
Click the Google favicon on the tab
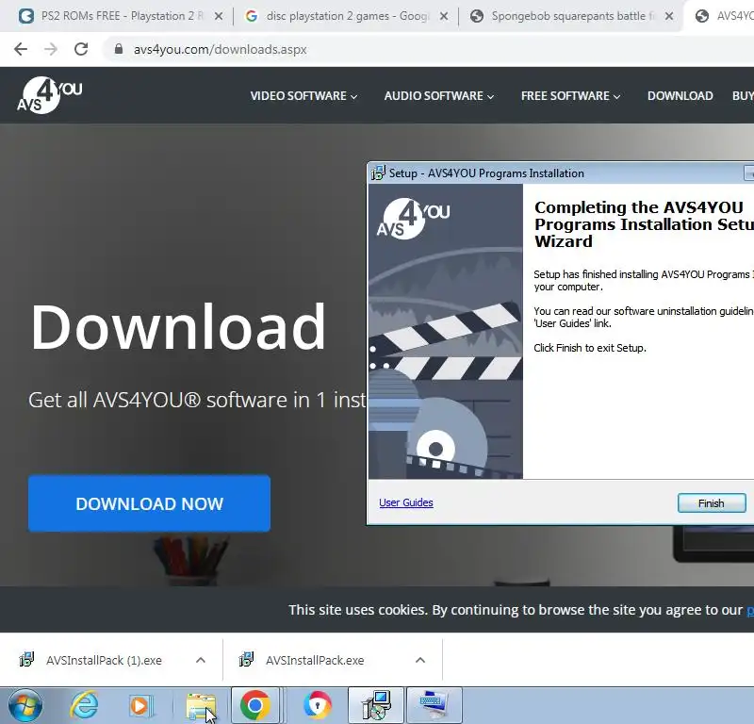coord(251,16)
